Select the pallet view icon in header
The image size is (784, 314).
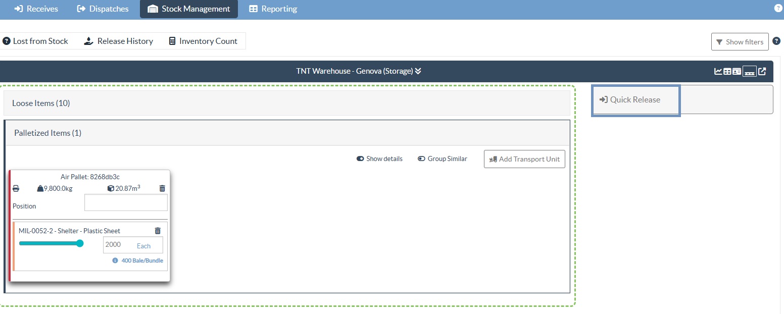(x=749, y=72)
